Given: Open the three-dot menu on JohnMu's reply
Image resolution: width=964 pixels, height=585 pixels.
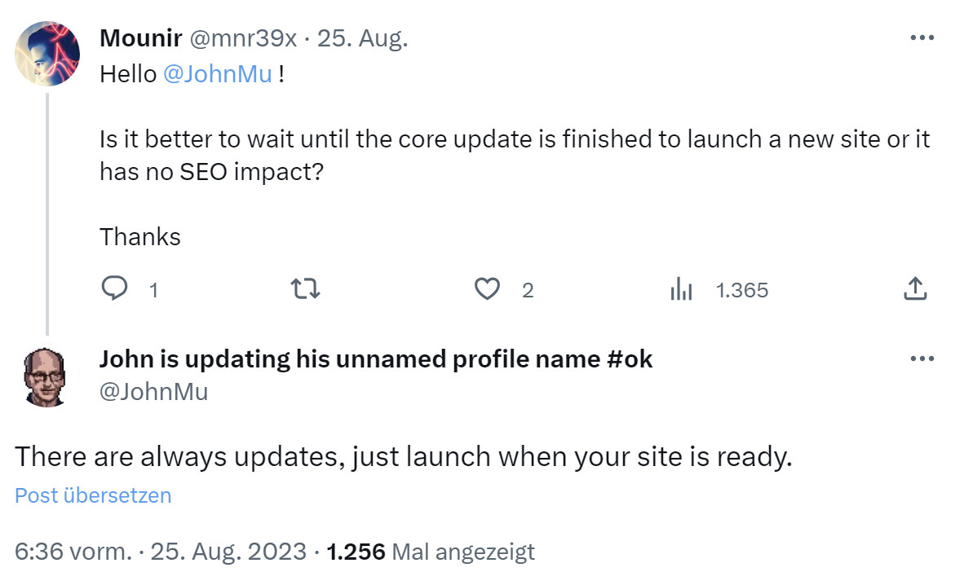Looking at the screenshot, I should [922, 358].
